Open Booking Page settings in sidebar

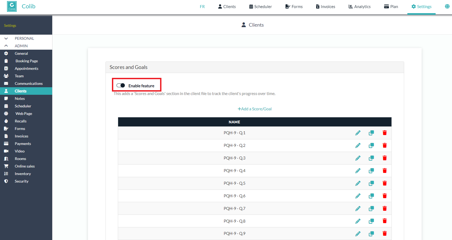pyautogui.click(x=26, y=61)
